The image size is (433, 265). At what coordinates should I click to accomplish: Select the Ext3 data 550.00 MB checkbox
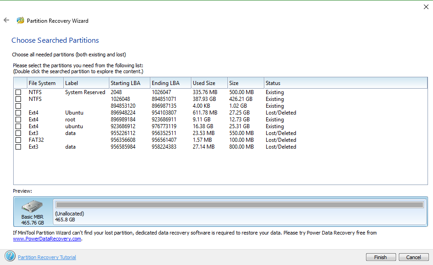tap(18, 133)
